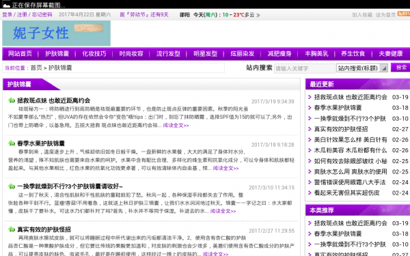Open 化妆技巧 navigation item
The height and width of the screenshot is (256, 410).
click(94, 54)
